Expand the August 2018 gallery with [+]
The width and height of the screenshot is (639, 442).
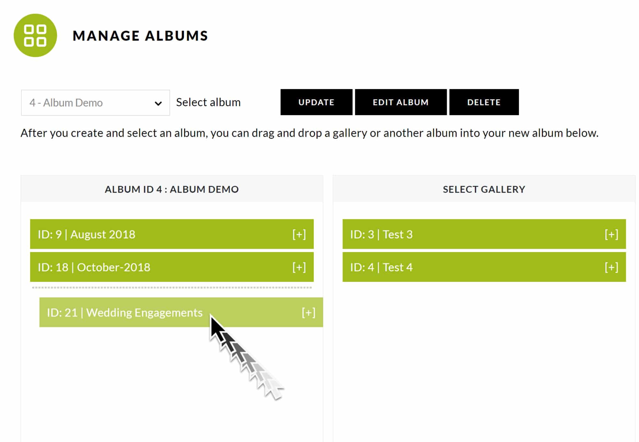[299, 234]
